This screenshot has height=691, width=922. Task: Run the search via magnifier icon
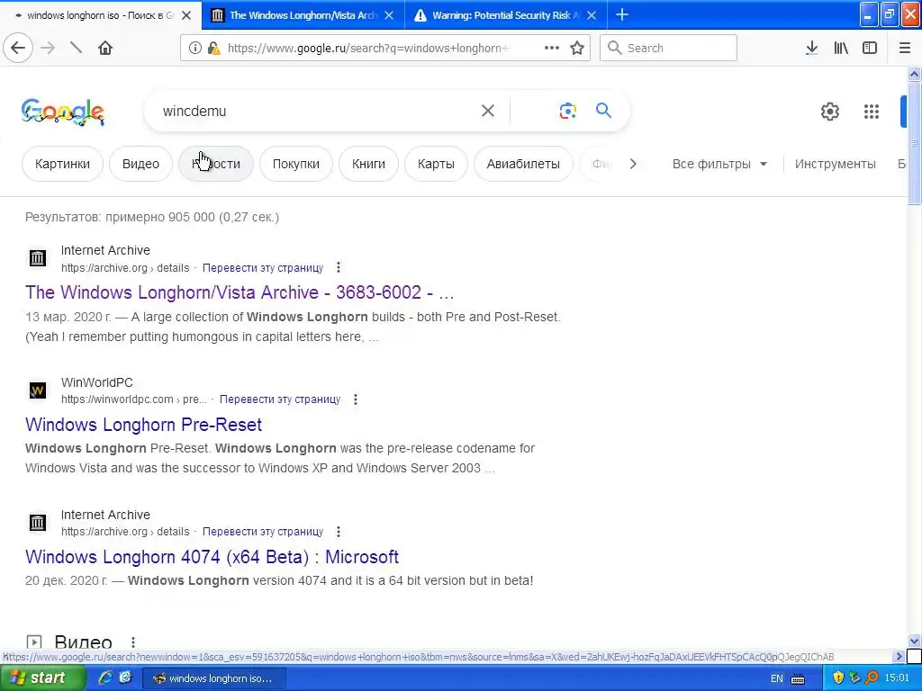(603, 110)
